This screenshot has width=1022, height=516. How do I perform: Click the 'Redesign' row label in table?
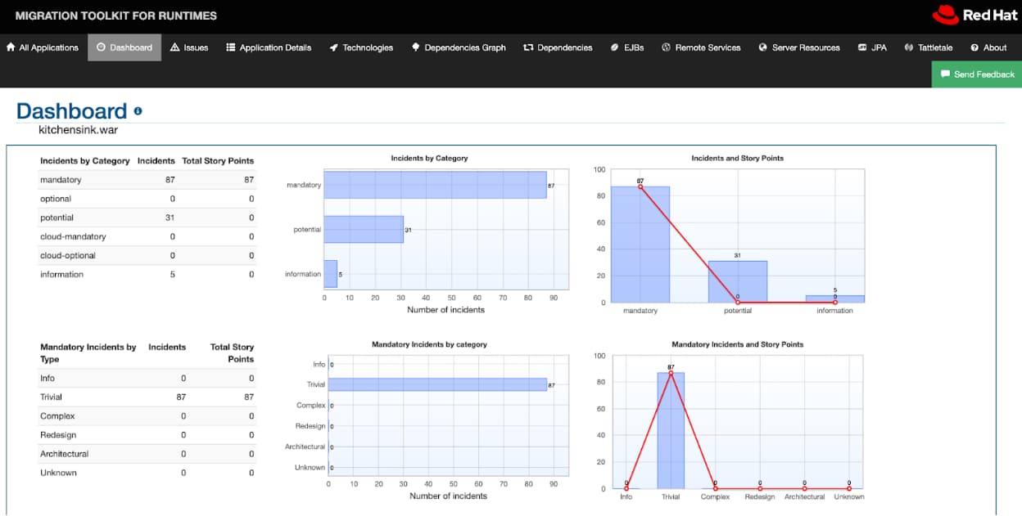57,435
